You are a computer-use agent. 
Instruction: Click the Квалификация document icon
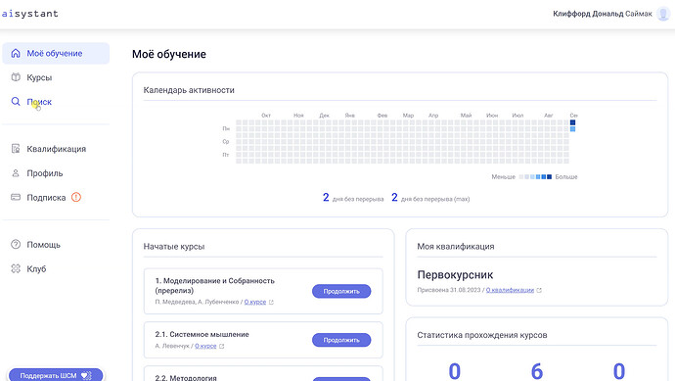pos(16,149)
